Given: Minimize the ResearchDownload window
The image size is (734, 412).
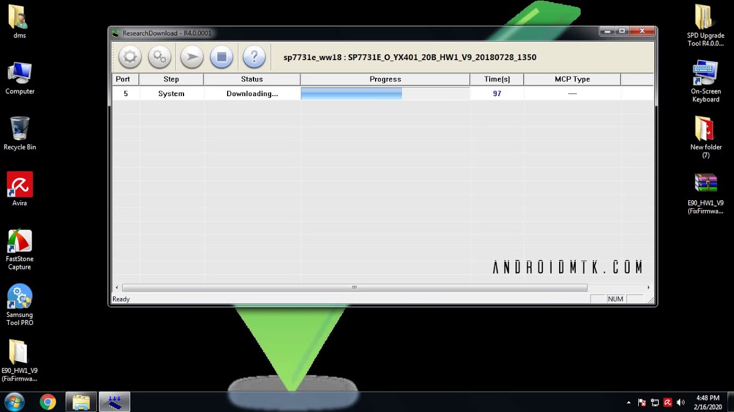Looking at the screenshot, I should click(x=607, y=31).
